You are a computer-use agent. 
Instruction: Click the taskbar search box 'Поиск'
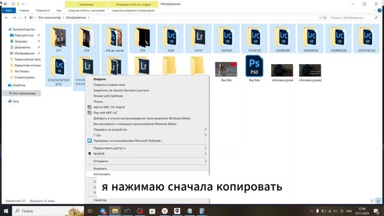pyautogui.click(x=48, y=211)
